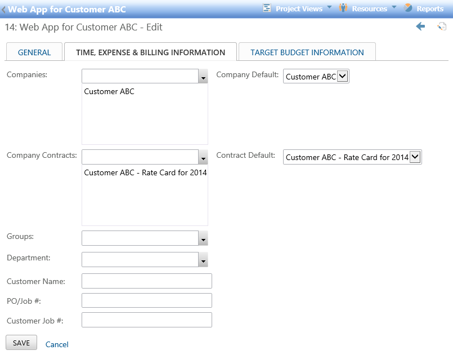The image size is (453, 359).
Task: Expand the Company Contracts dropdown
Action: click(203, 157)
